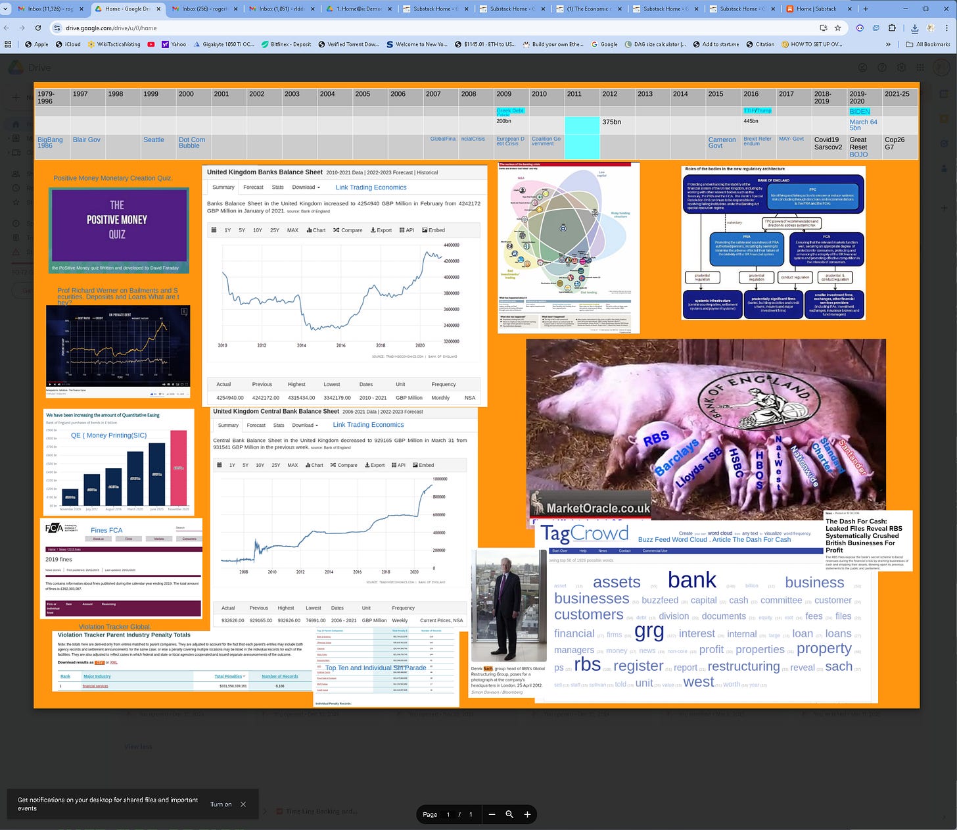Open the Yahoo bookmark

coord(174,44)
